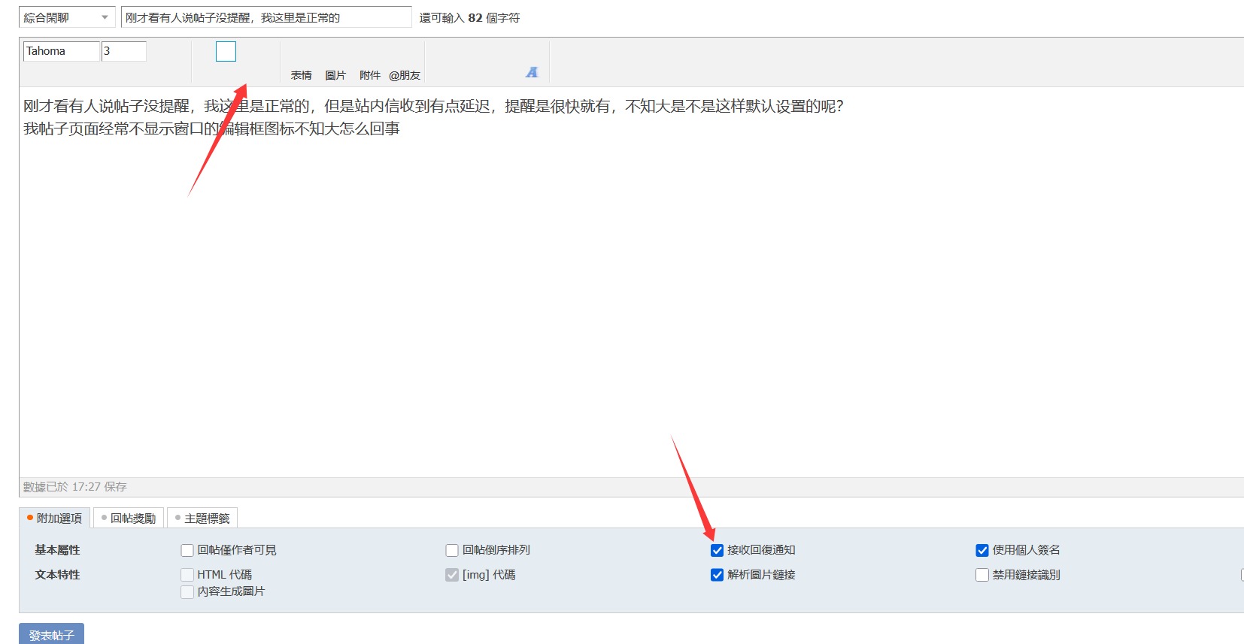The image size is (1244, 644).
Task: Enable 禁用鏈接識別 checkbox
Action: pos(982,575)
